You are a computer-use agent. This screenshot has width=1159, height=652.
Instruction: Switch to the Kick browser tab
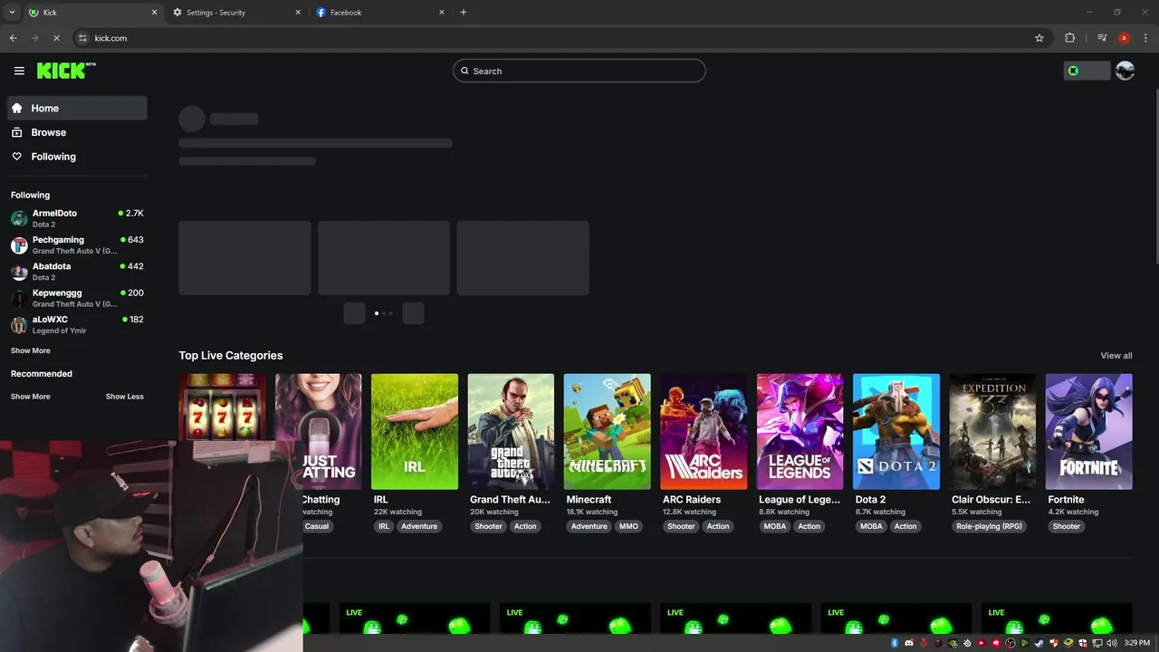[92, 13]
